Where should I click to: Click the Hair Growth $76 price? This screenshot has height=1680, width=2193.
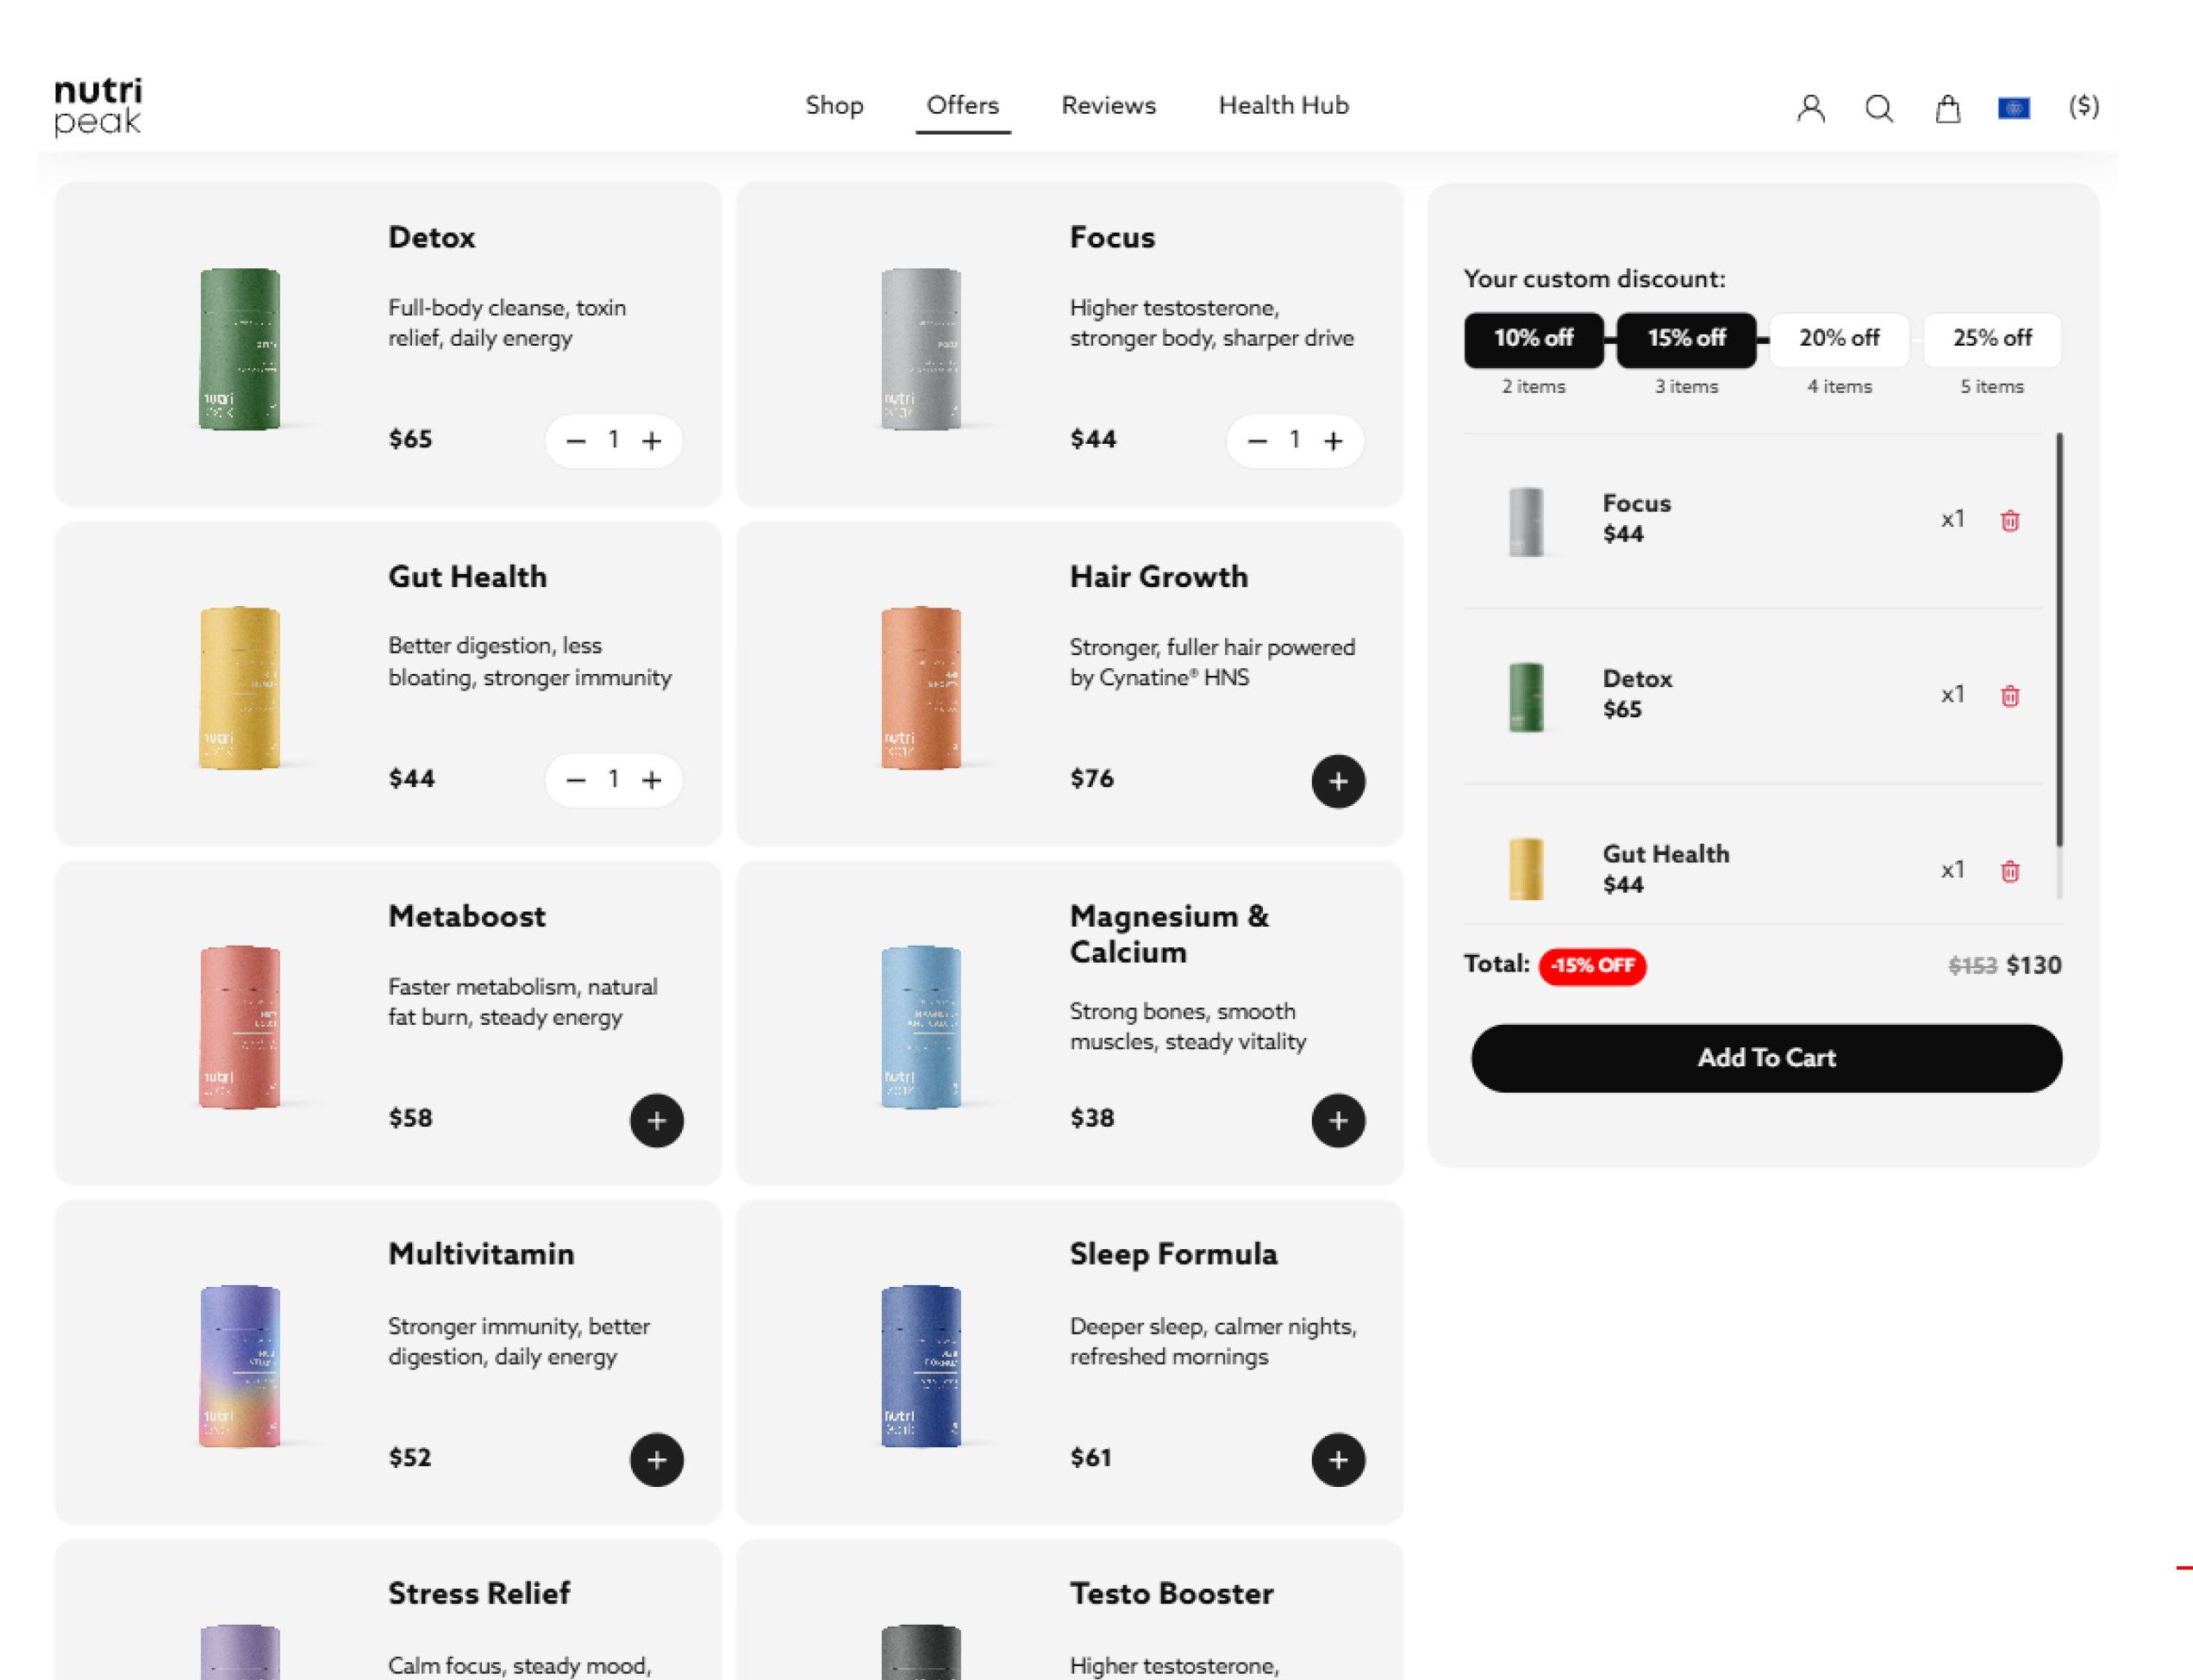(1091, 778)
